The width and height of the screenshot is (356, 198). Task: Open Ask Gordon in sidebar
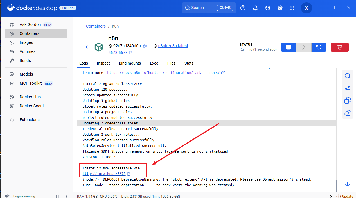tap(36, 24)
